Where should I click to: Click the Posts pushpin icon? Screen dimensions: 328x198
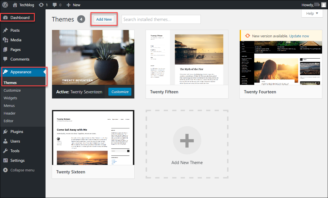pyautogui.click(x=5, y=30)
